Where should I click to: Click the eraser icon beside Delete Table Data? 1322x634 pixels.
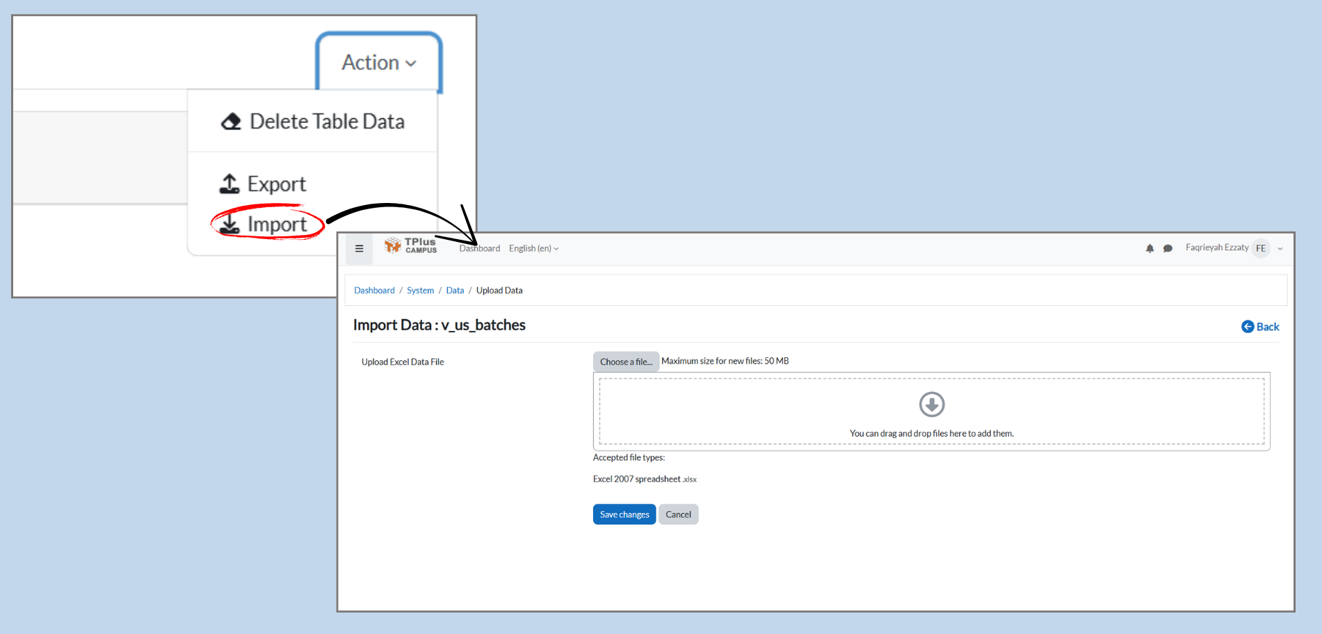(231, 122)
